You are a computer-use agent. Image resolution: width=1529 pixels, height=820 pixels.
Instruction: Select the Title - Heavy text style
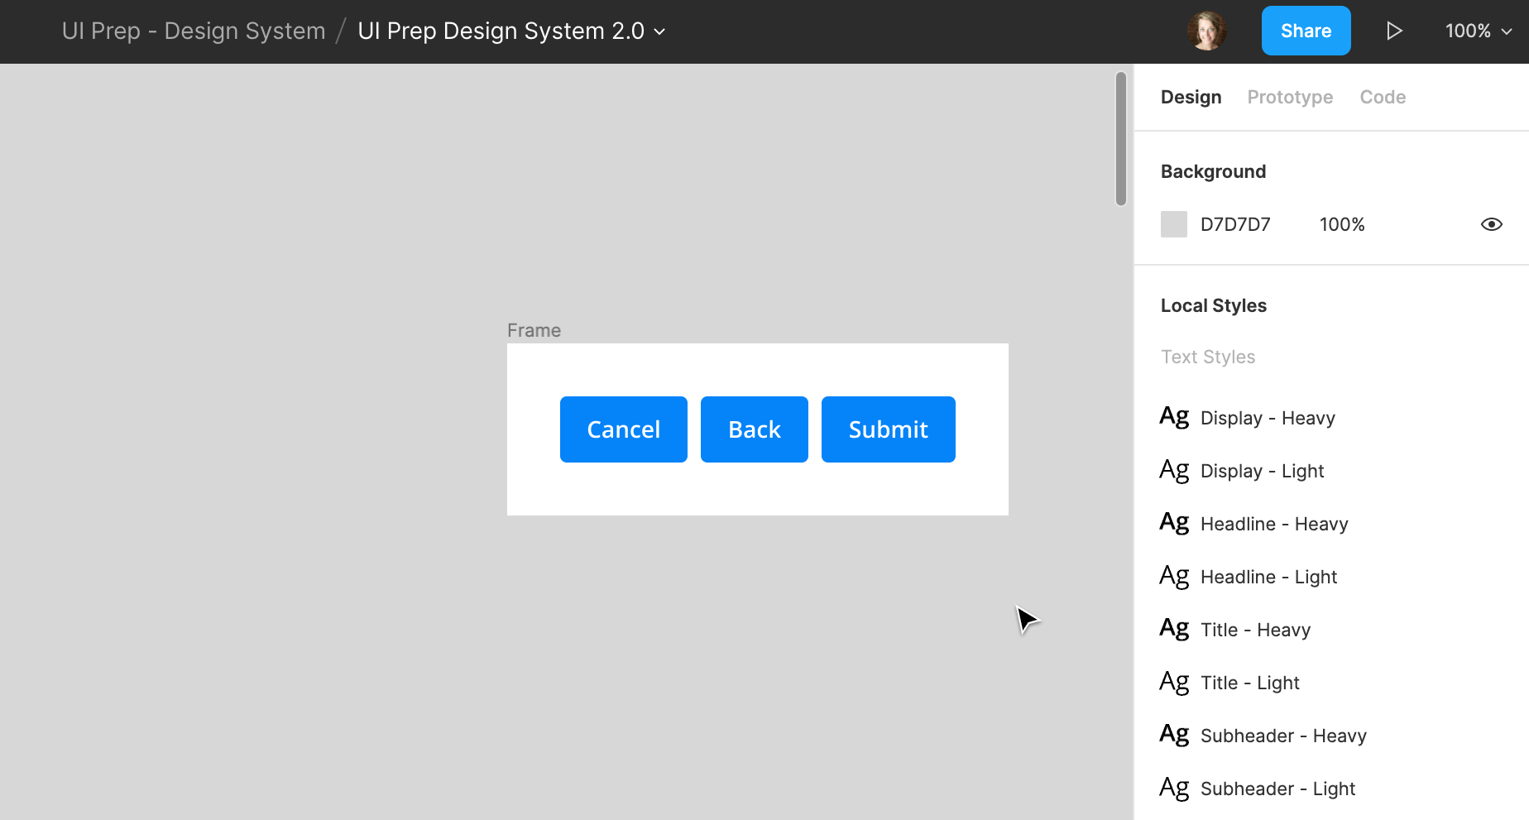pos(1255,630)
